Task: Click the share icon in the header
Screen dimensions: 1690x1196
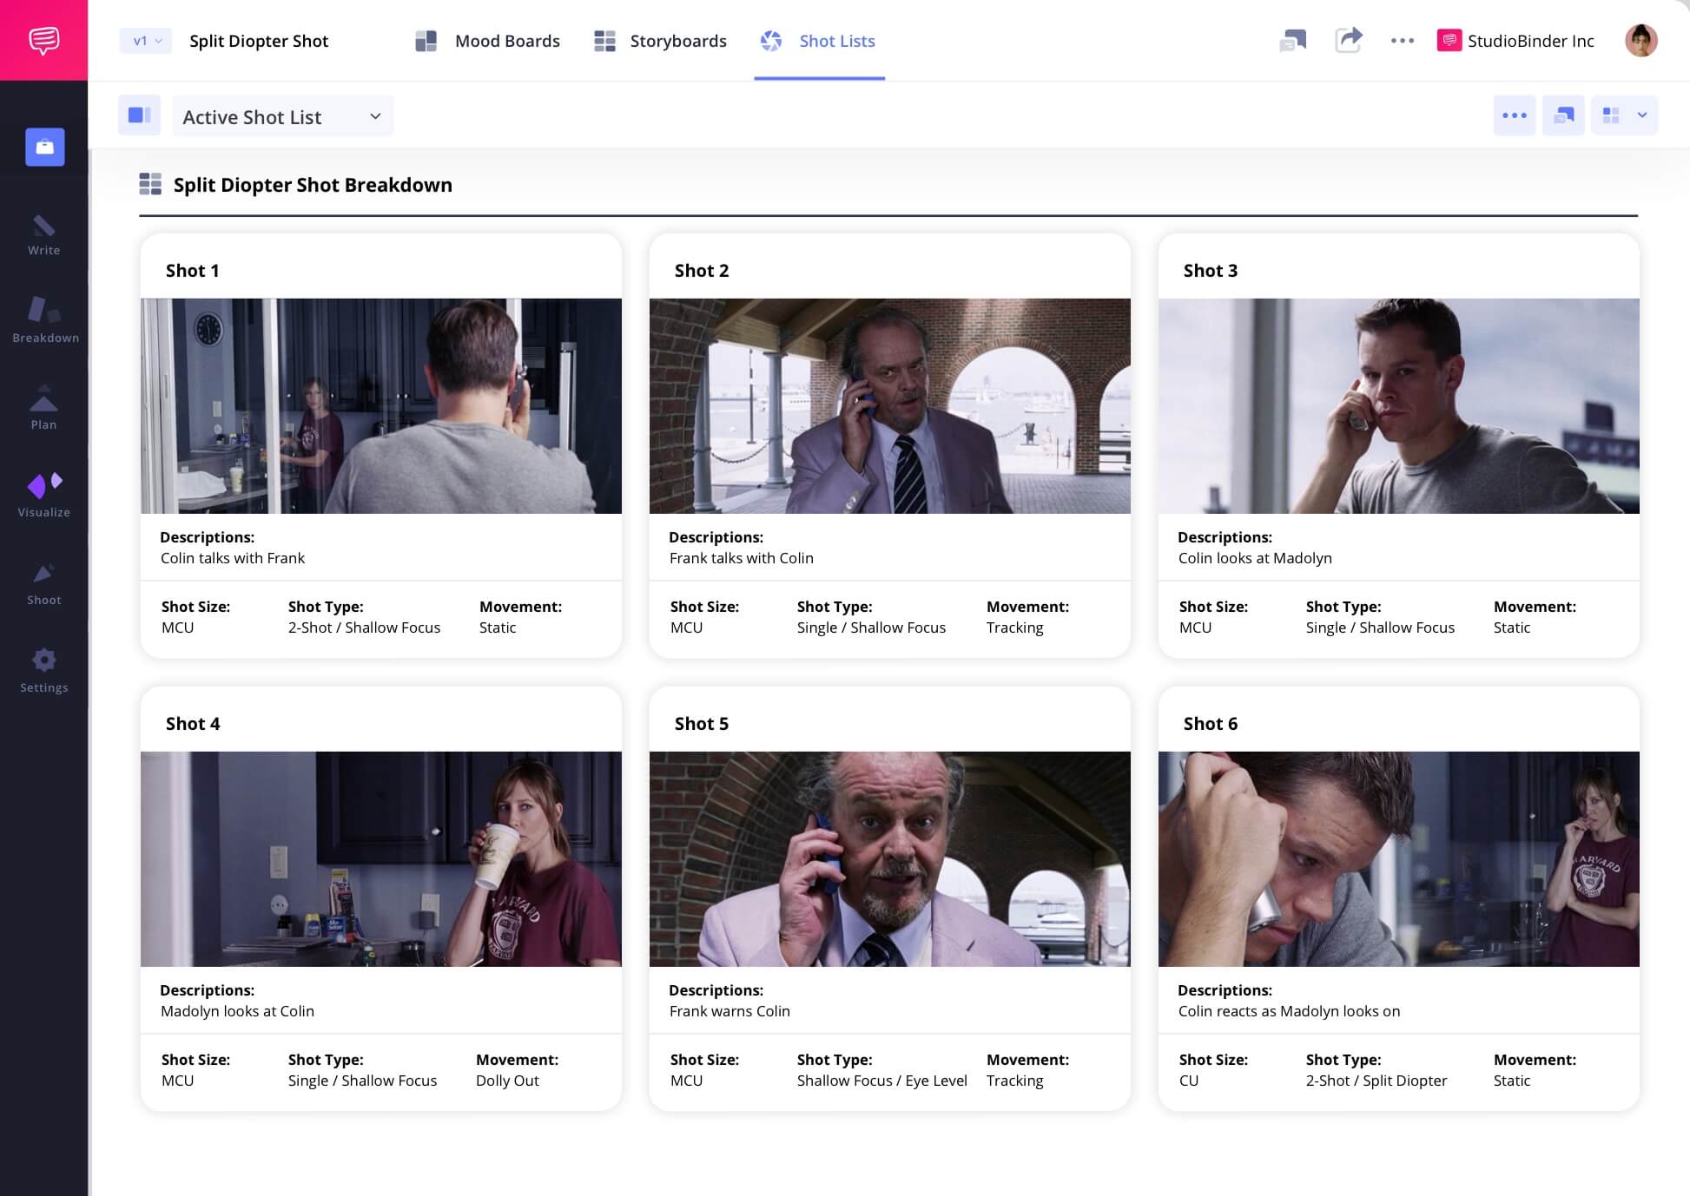Action: click(1349, 40)
